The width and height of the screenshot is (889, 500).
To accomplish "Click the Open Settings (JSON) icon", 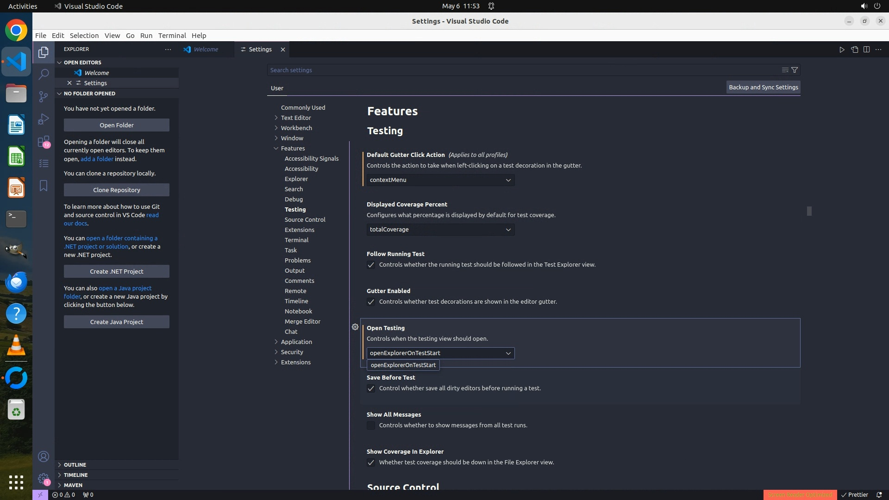I will [x=854, y=50].
